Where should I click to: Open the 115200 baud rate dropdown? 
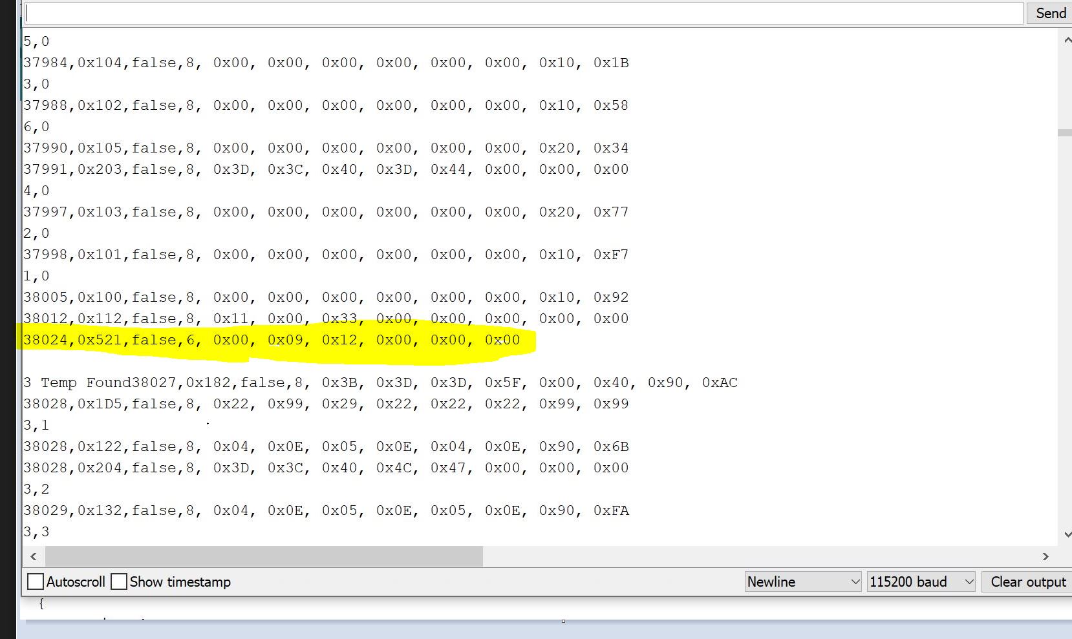tap(921, 581)
